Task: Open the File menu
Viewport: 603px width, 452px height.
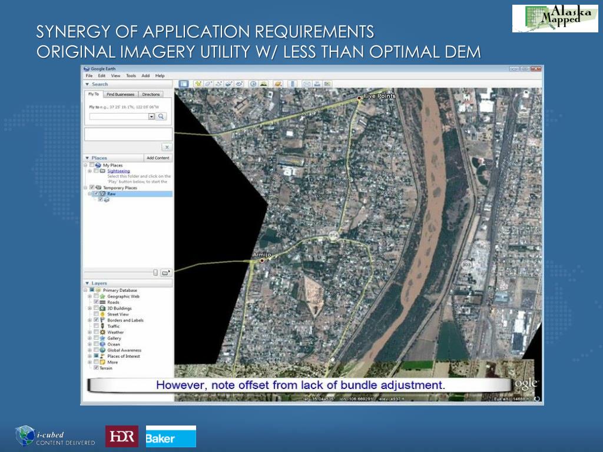Action: pyautogui.click(x=90, y=76)
